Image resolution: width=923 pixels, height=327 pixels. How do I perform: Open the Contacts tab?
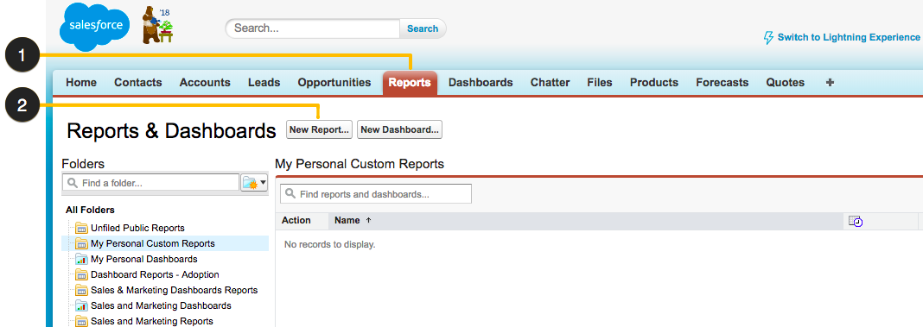[137, 83]
